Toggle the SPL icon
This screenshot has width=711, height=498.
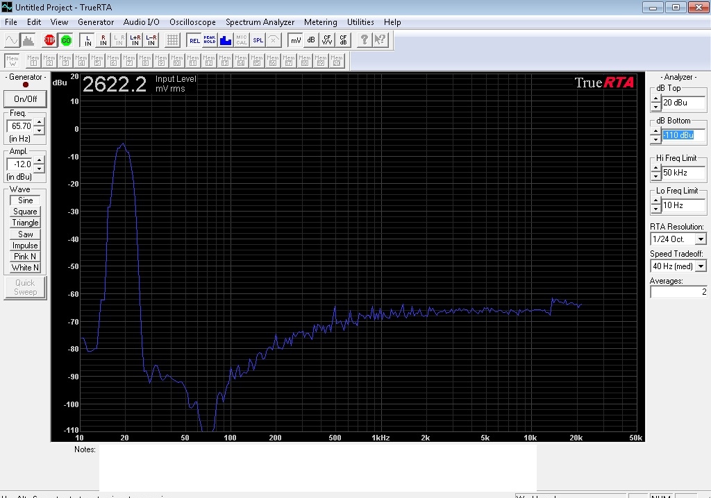click(258, 40)
